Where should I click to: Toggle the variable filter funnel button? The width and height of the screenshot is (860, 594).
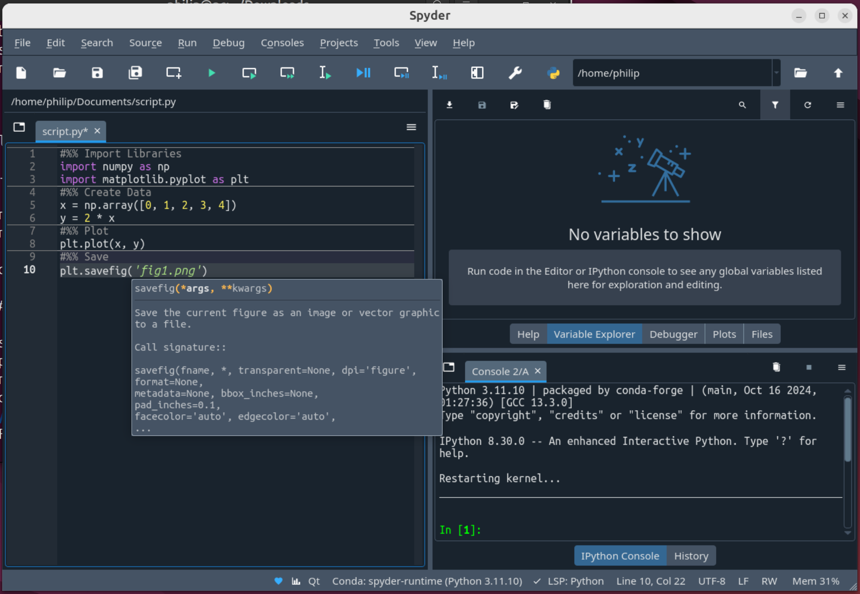(x=775, y=105)
